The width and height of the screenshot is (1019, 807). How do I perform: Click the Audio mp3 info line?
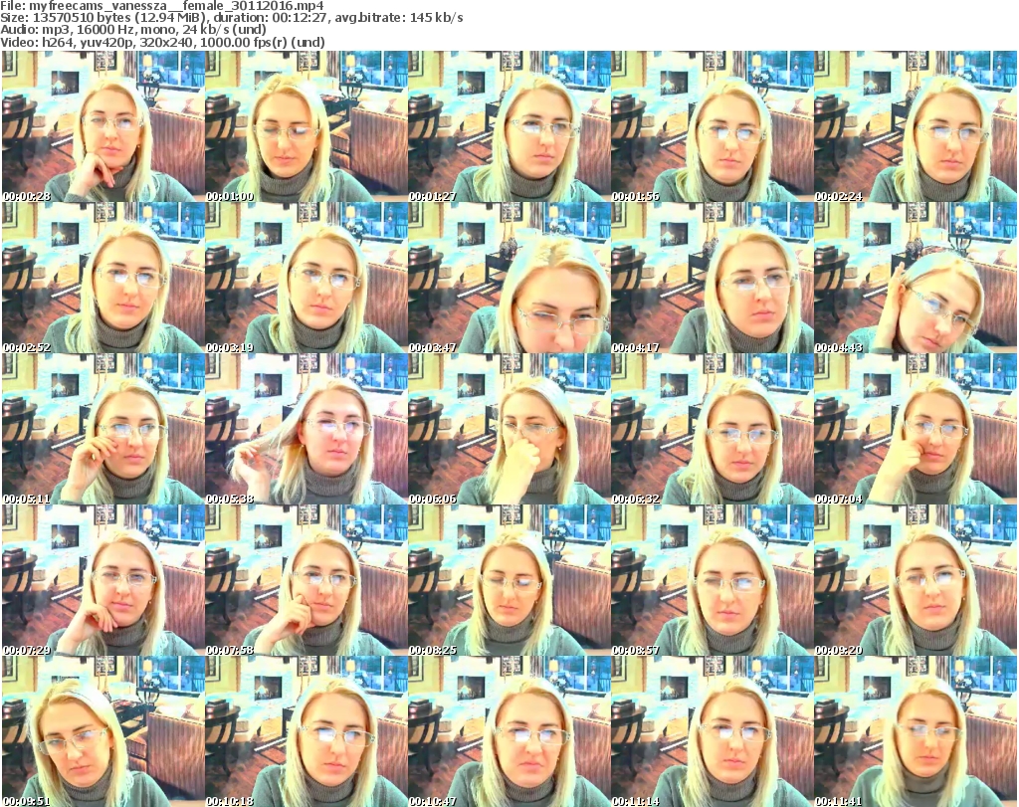point(133,30)
